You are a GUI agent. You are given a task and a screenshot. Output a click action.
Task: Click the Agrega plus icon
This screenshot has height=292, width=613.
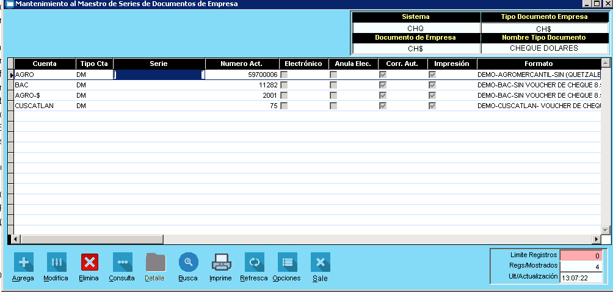(23, 262)
